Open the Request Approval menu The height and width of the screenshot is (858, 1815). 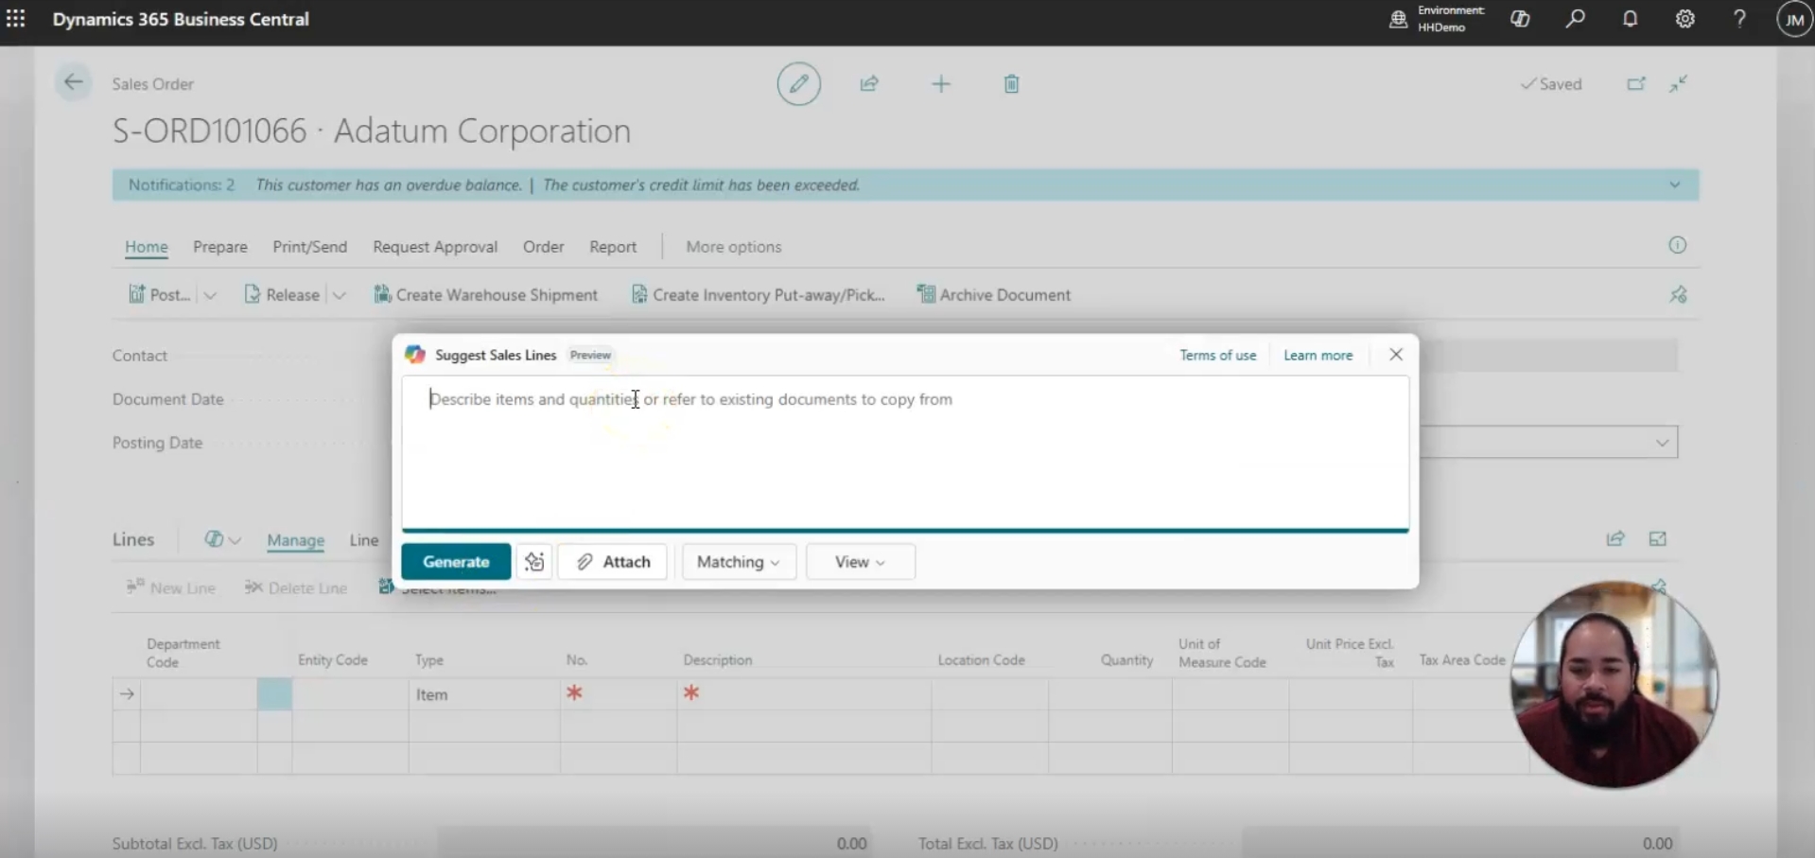[435, 247]
